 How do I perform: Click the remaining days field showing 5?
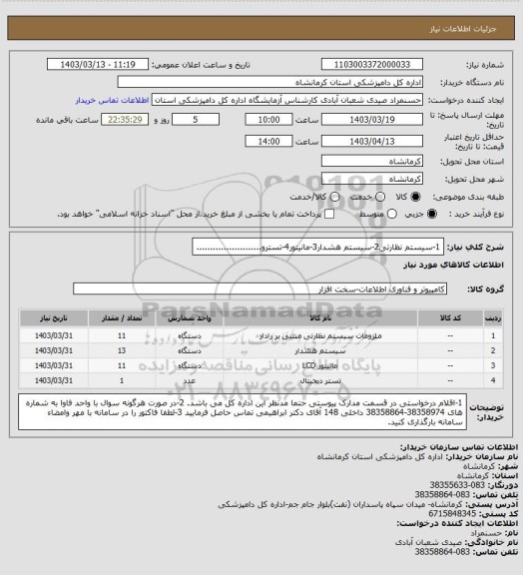tap(196, 120)
